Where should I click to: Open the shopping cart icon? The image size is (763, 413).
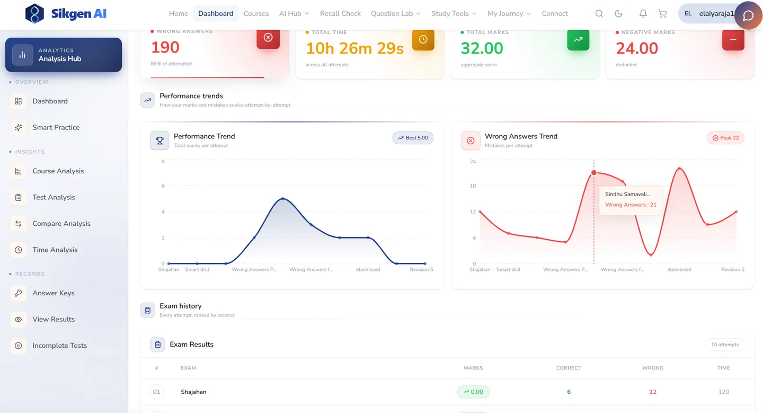(x=662, y=14)
